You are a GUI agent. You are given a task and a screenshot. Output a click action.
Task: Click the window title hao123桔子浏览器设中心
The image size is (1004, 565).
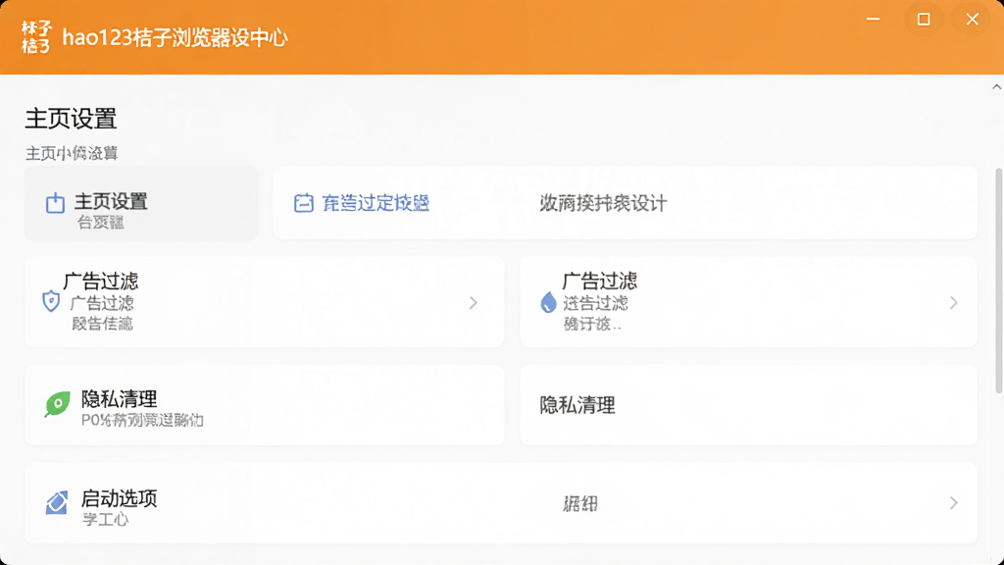[x=176, y=38]
